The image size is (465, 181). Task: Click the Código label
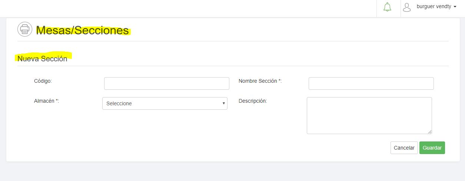(x=43, y=81)
